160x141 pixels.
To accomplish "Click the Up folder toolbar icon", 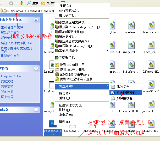I will (21, 3).
